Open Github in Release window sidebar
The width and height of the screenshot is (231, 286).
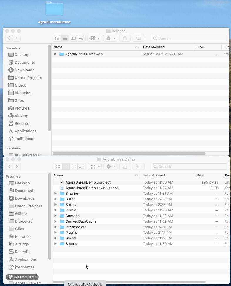[x=17, y=85]
